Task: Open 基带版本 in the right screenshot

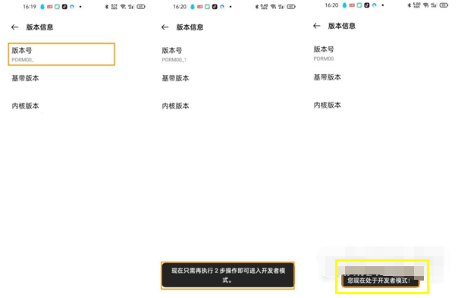Action: (328, 77)
